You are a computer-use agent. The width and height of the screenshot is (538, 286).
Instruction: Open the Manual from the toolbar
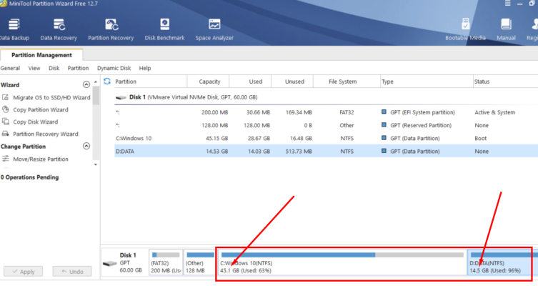(506, 30)
